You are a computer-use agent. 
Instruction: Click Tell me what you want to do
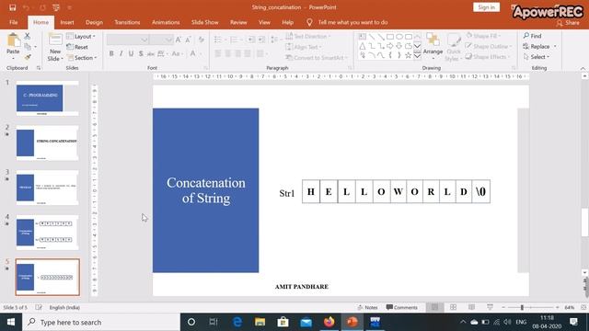tap(352, 22)
